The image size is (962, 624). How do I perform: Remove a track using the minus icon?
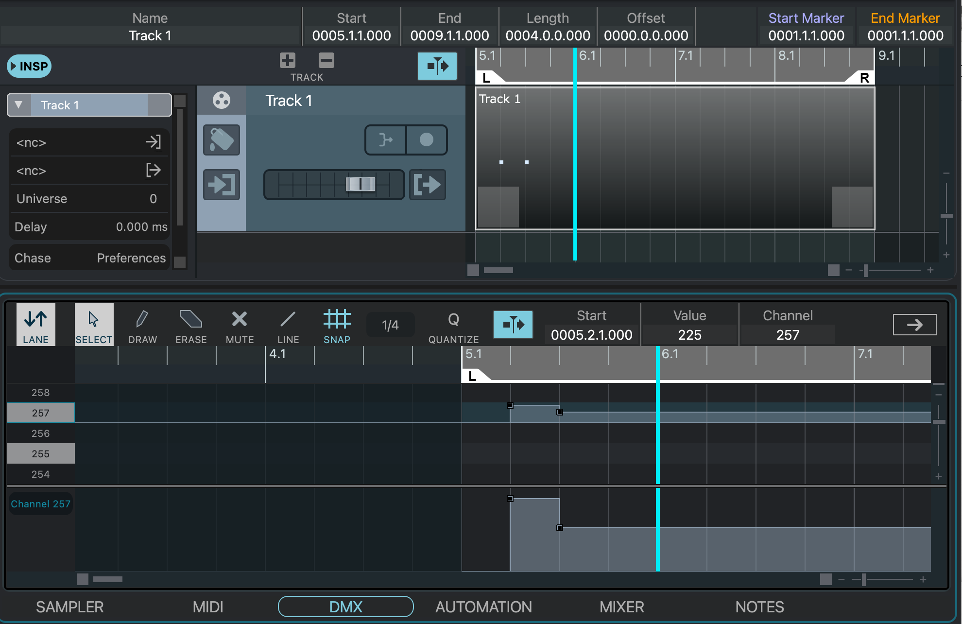[x=326, y=60]
